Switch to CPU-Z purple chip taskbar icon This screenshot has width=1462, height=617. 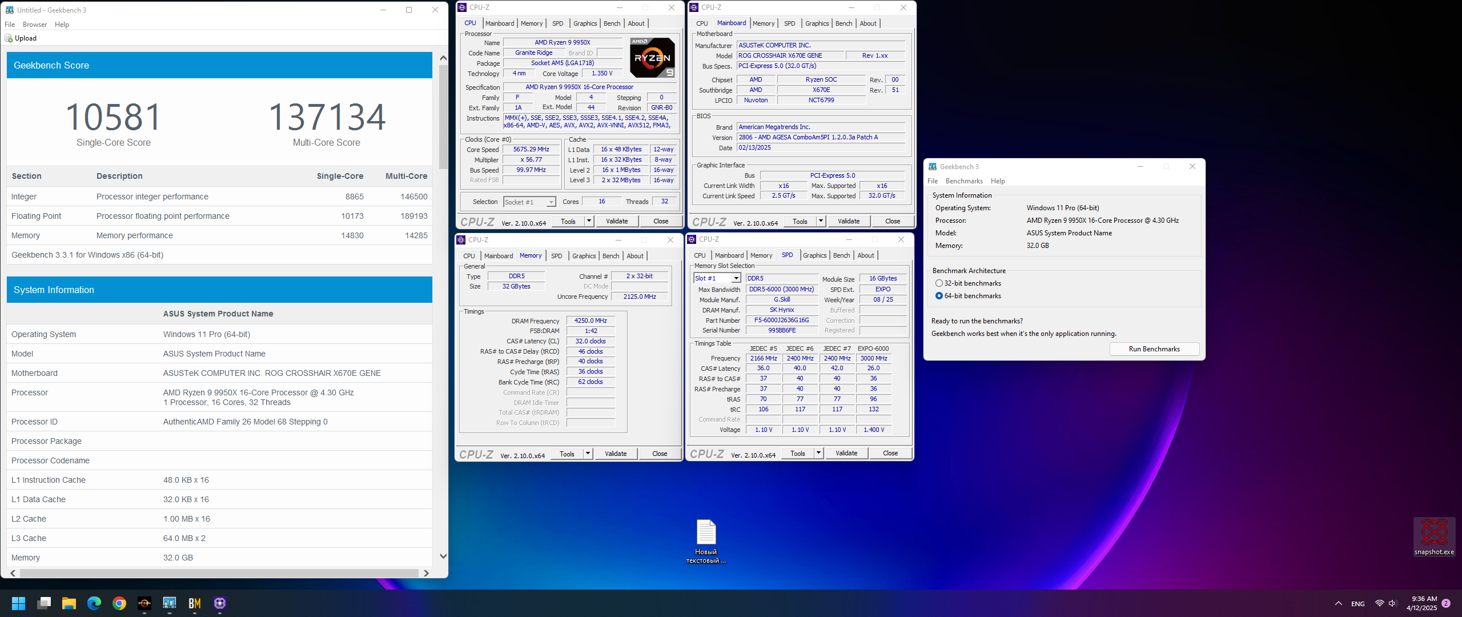(220, 603)
